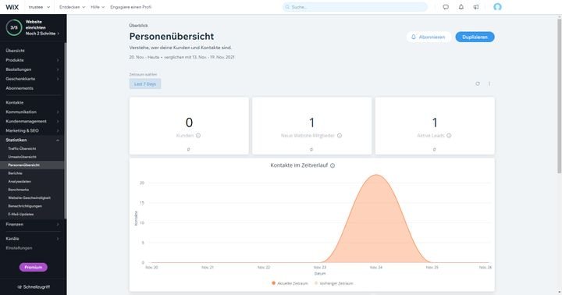Open the chat messages icon
Image resolution: width=562 pixels, height=295 pixels.
(x=446, y=7)
